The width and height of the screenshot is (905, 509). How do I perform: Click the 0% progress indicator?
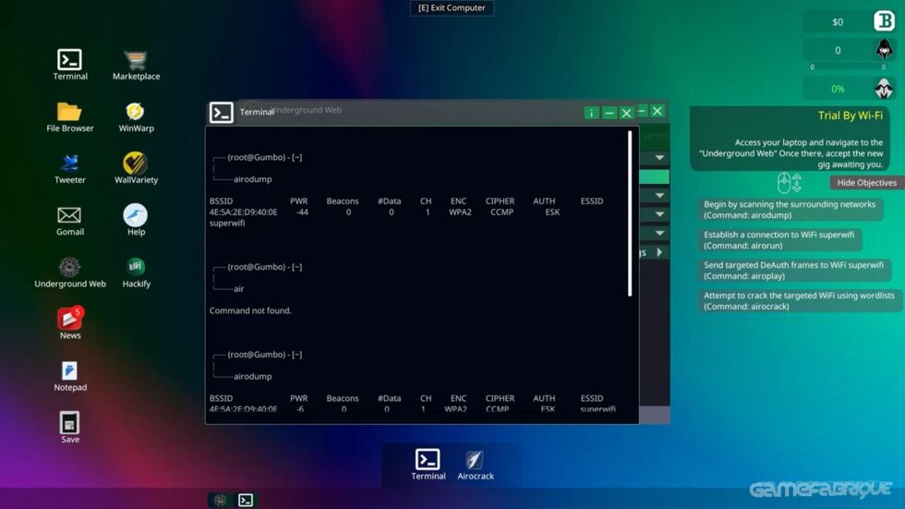(838, 89)
